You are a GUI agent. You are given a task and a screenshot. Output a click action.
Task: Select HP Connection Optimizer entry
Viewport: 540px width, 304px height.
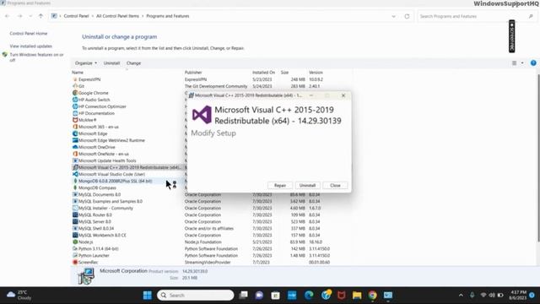pyautogui.click(x=102, y=106)
